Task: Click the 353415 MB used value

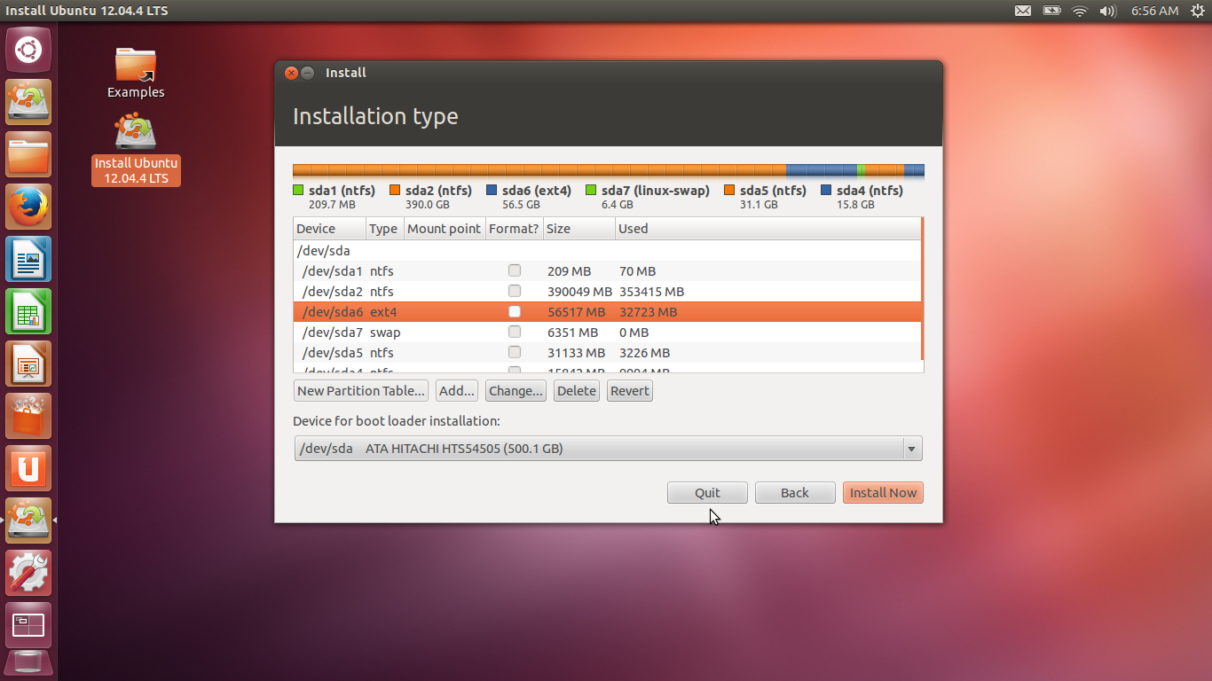Action: [651, 291]
